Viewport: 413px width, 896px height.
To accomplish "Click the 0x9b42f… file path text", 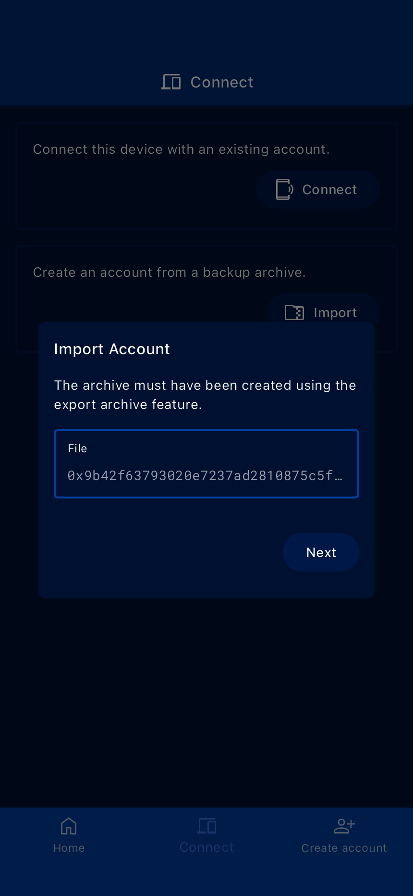I will pos(205,476).
